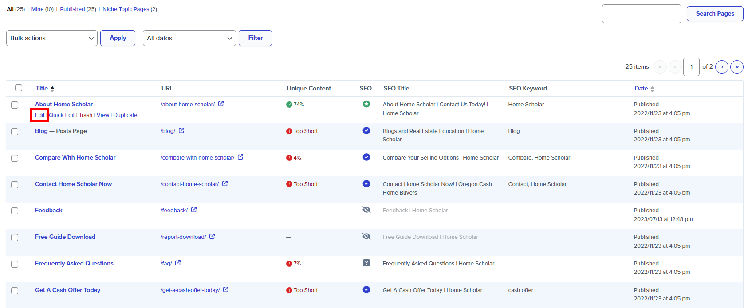
Task: Show the All (25) pages view
Action: pyautogui.click(x=16, y=9)
